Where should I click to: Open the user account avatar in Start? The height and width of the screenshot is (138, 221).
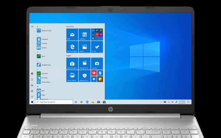tap(32, 74)
